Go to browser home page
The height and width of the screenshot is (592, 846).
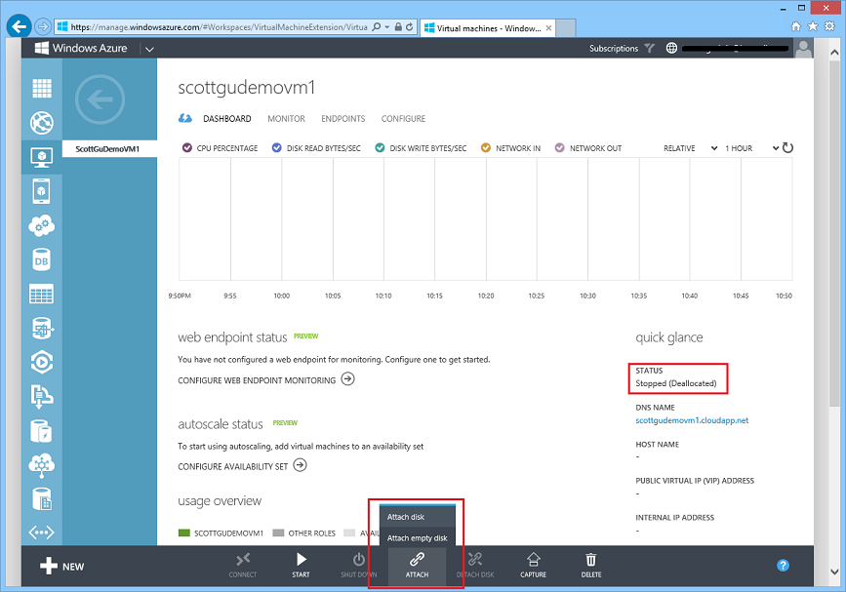tap(796, 26)
